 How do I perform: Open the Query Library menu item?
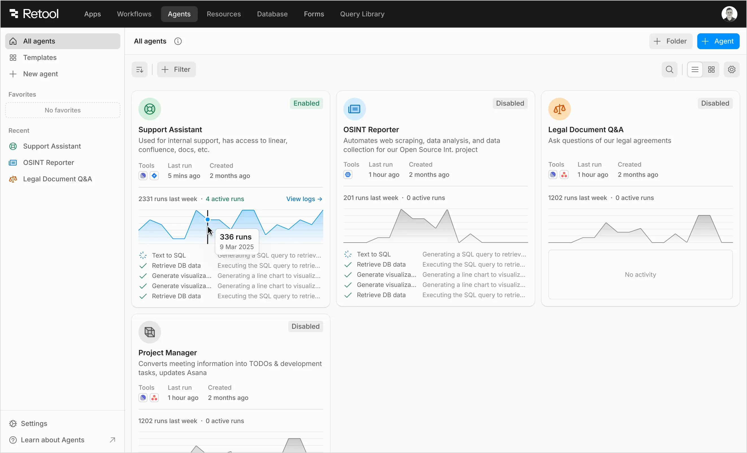tap(362, 14)
